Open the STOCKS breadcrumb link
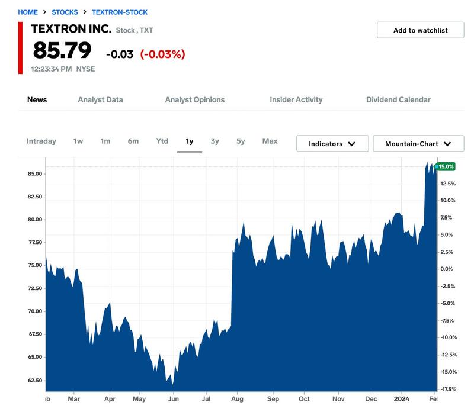This screenshot has width=474, height=415. point(65,12)
